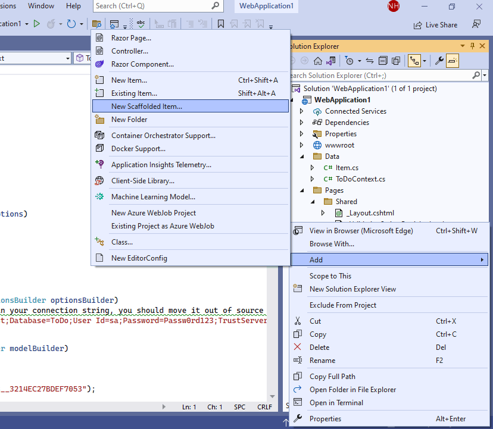Image resolution: width=493 pixels, height=429 pixels.
Task: Click Open Folder in File Explorer
Action: point(352,390)
